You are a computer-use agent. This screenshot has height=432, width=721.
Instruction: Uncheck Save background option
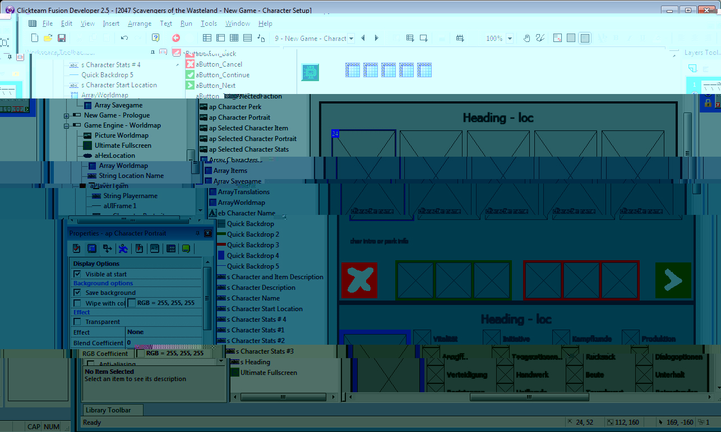(x=77, y=293)
